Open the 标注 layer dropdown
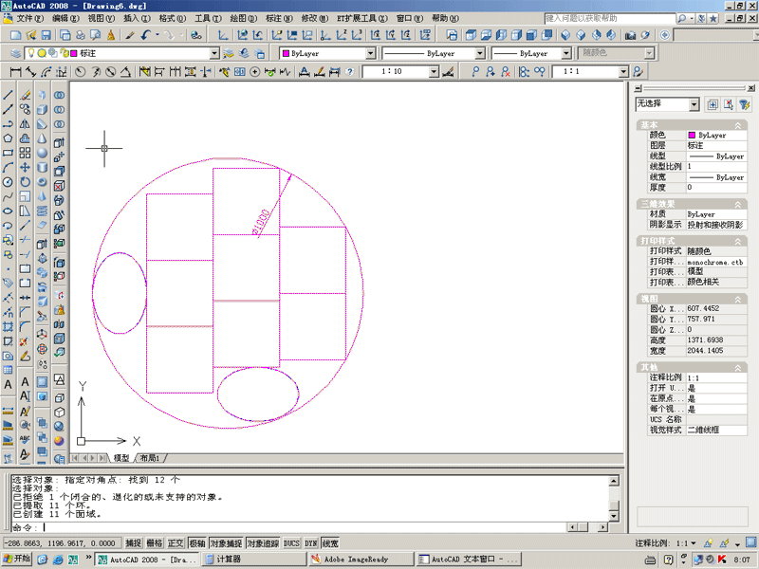The image size is (759, 569). pyautogui.click(x=214, y=53)
